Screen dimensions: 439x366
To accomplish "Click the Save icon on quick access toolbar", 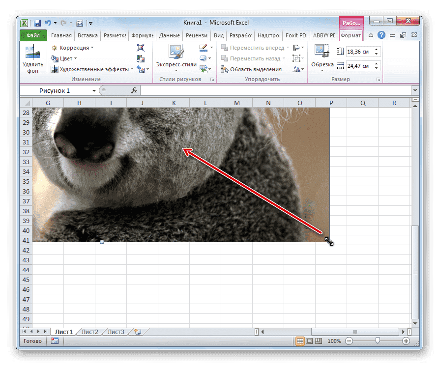I will 37,23.
